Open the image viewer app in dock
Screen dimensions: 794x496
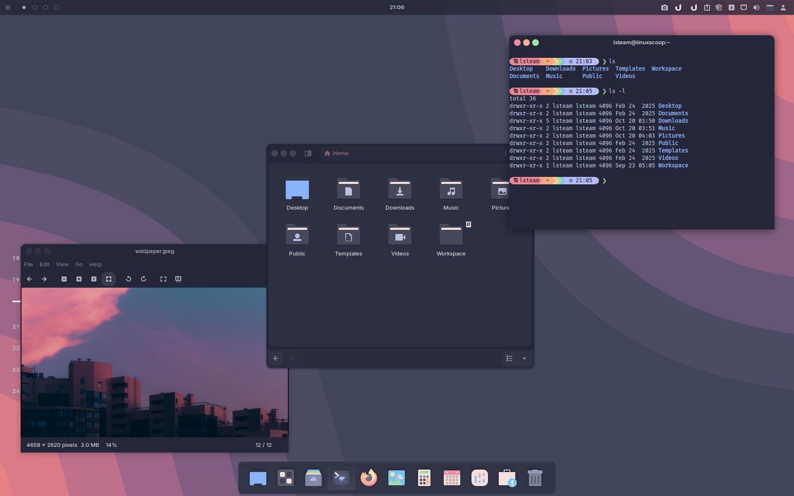click(x=396, y=478)
